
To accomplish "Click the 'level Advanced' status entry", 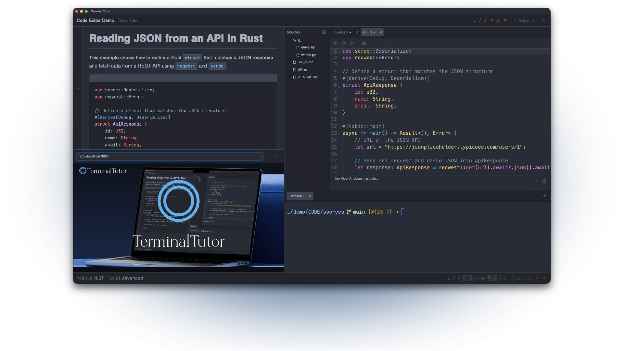I will (125, 278).
